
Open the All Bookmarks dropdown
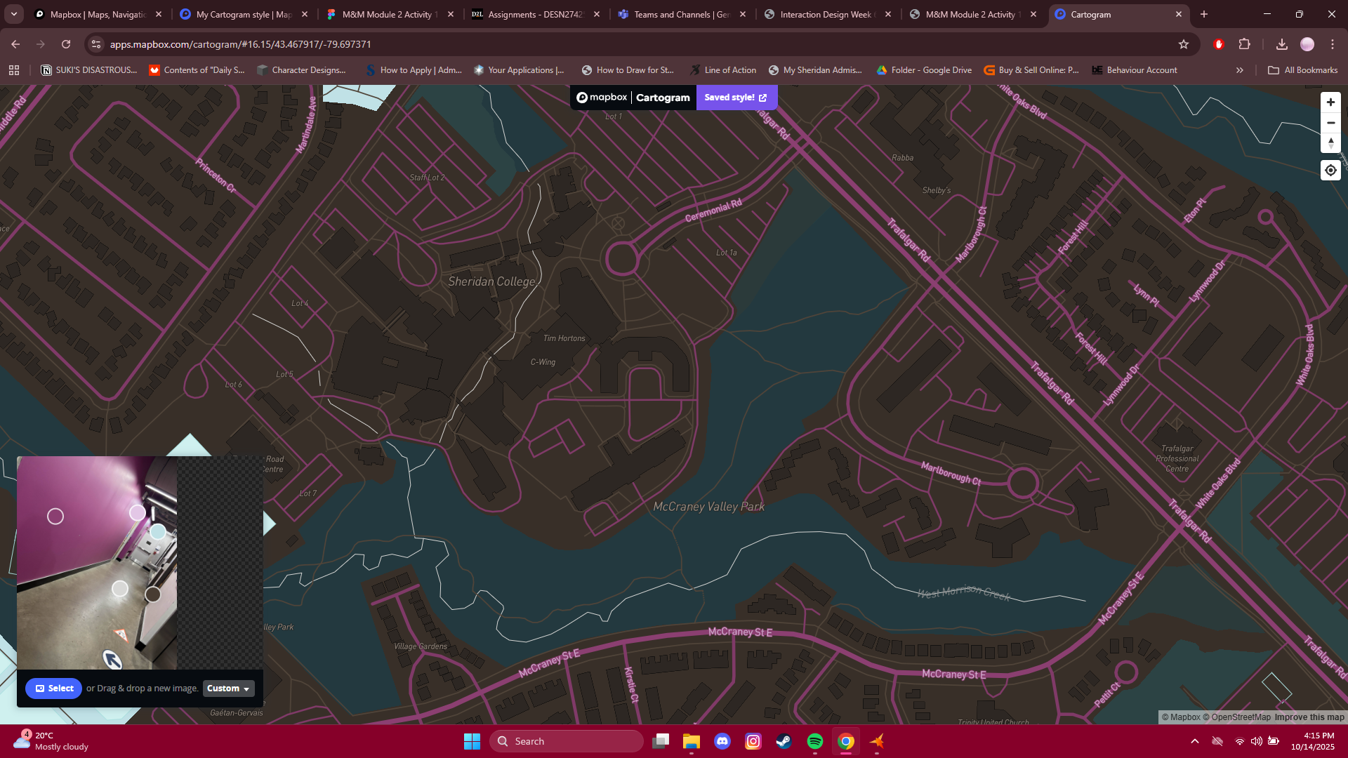pyautogui.click(x=1302, y=70)
